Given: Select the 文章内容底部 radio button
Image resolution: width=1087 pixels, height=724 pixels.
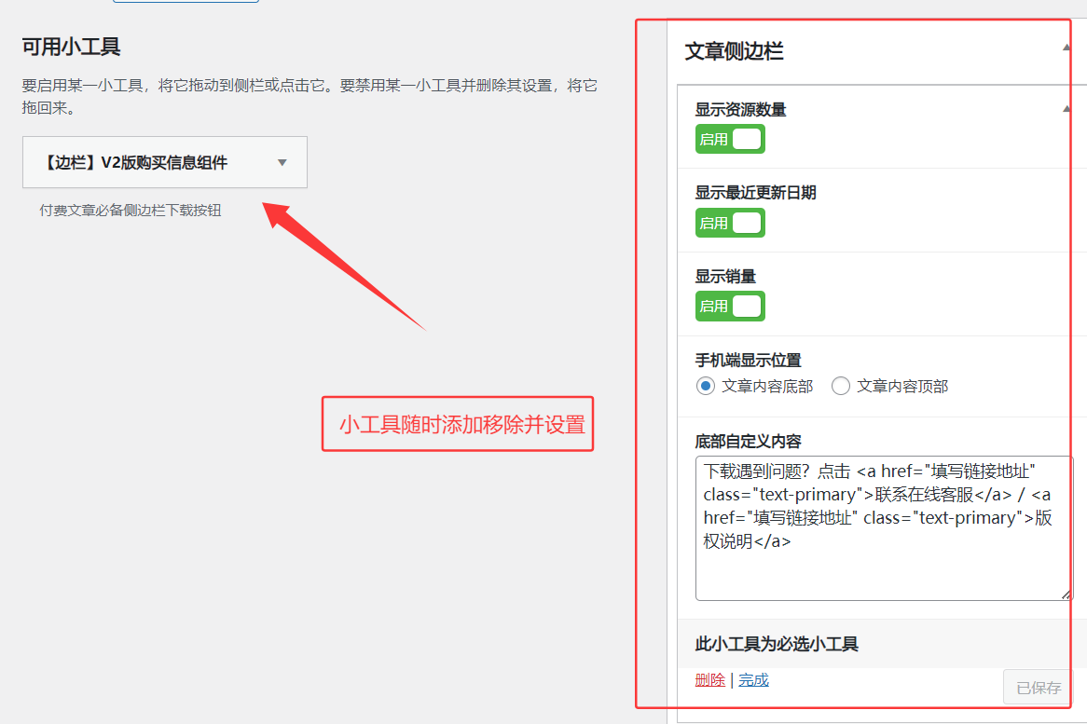Looking at the screenshot, I should 706,386.
